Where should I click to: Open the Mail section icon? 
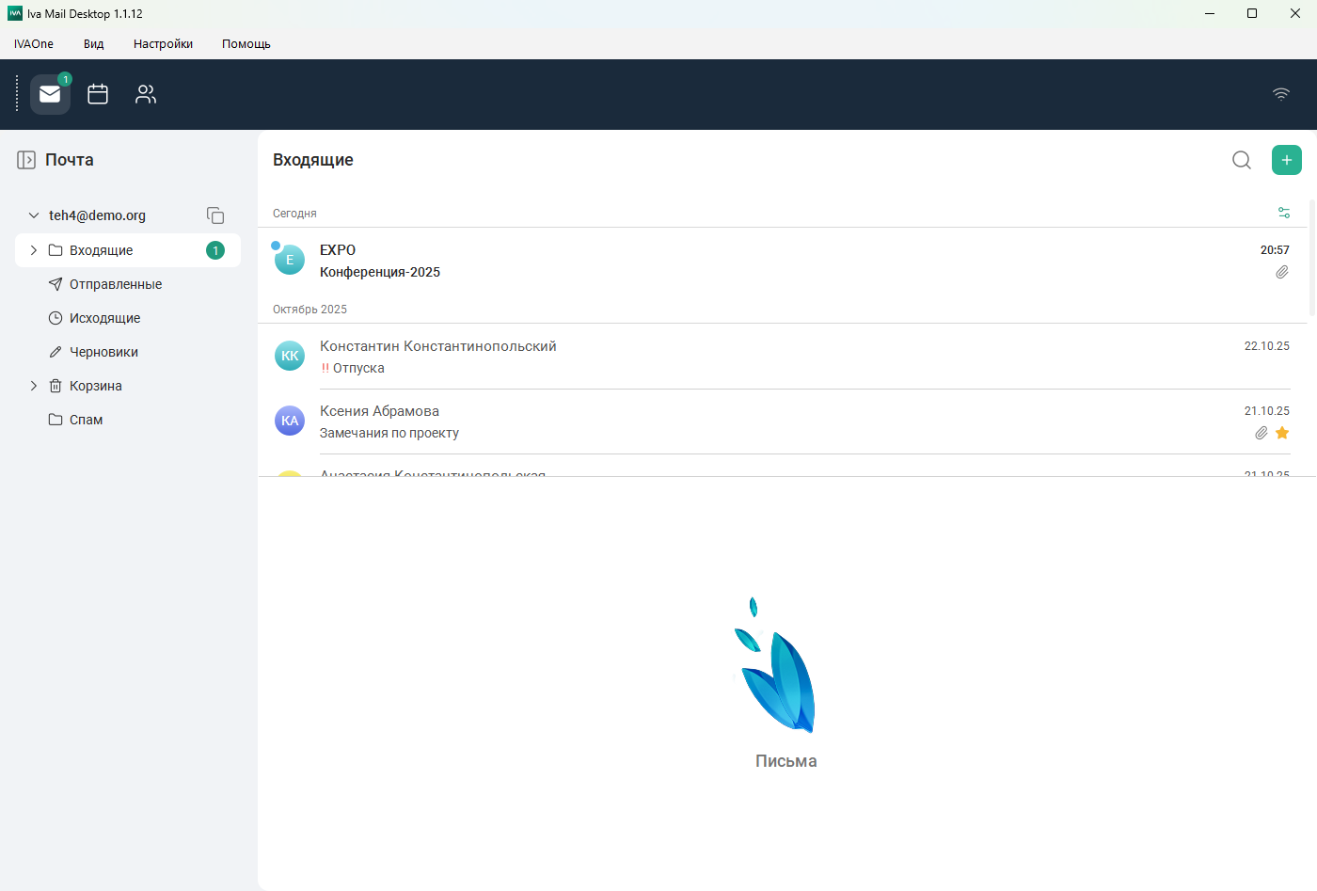tap(50, 94)
